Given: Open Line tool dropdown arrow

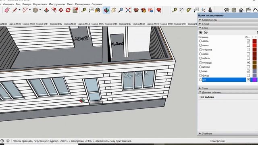Looking at the screenshot, I should click(19, 10).
